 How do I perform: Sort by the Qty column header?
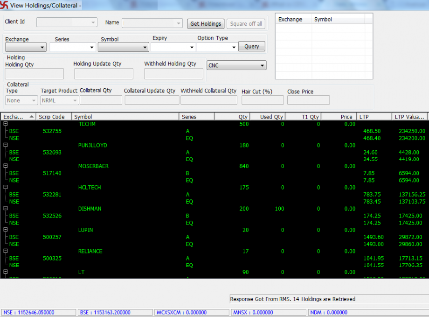click(x=232, y=117)
